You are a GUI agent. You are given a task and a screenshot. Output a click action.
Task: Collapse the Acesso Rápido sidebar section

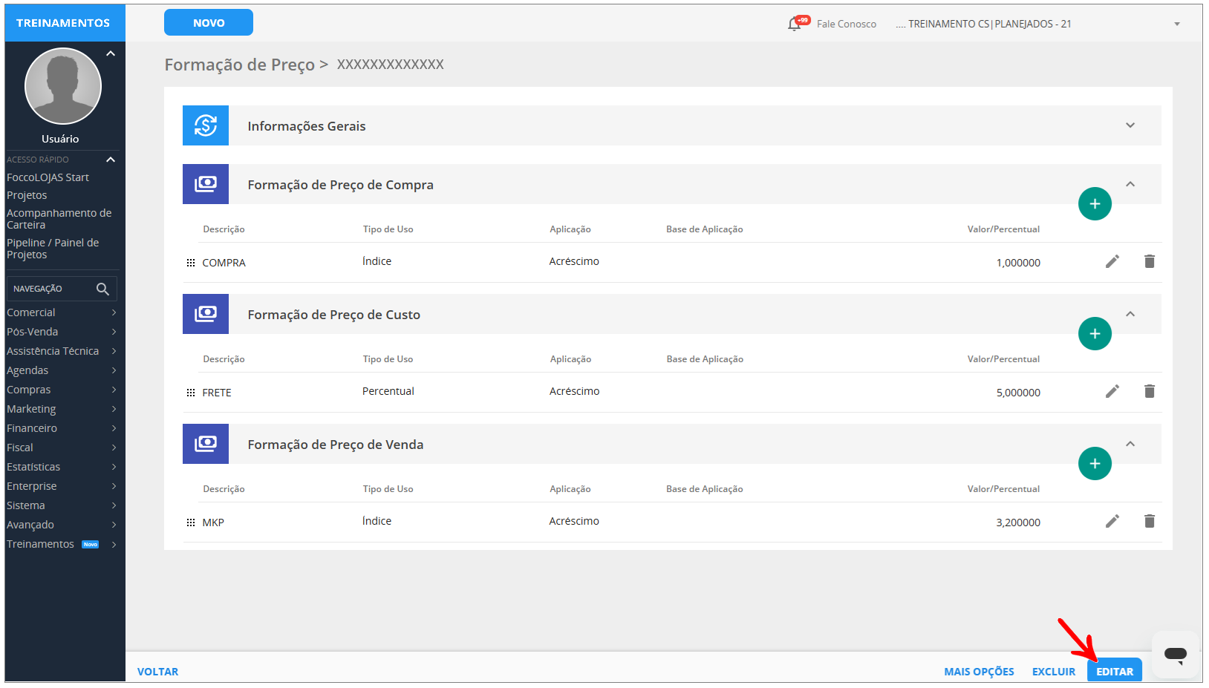point(111,160)
